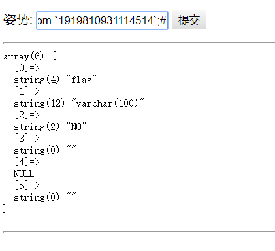Click the "varchar(100)" quoted value

[108, 103]
